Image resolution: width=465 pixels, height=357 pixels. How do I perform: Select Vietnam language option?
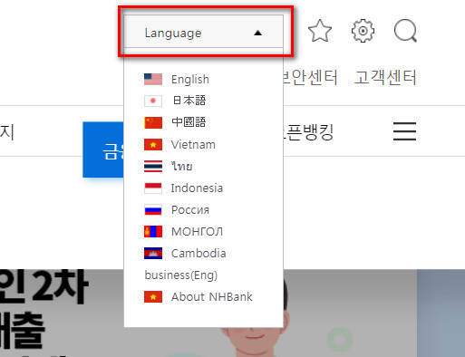193,145
